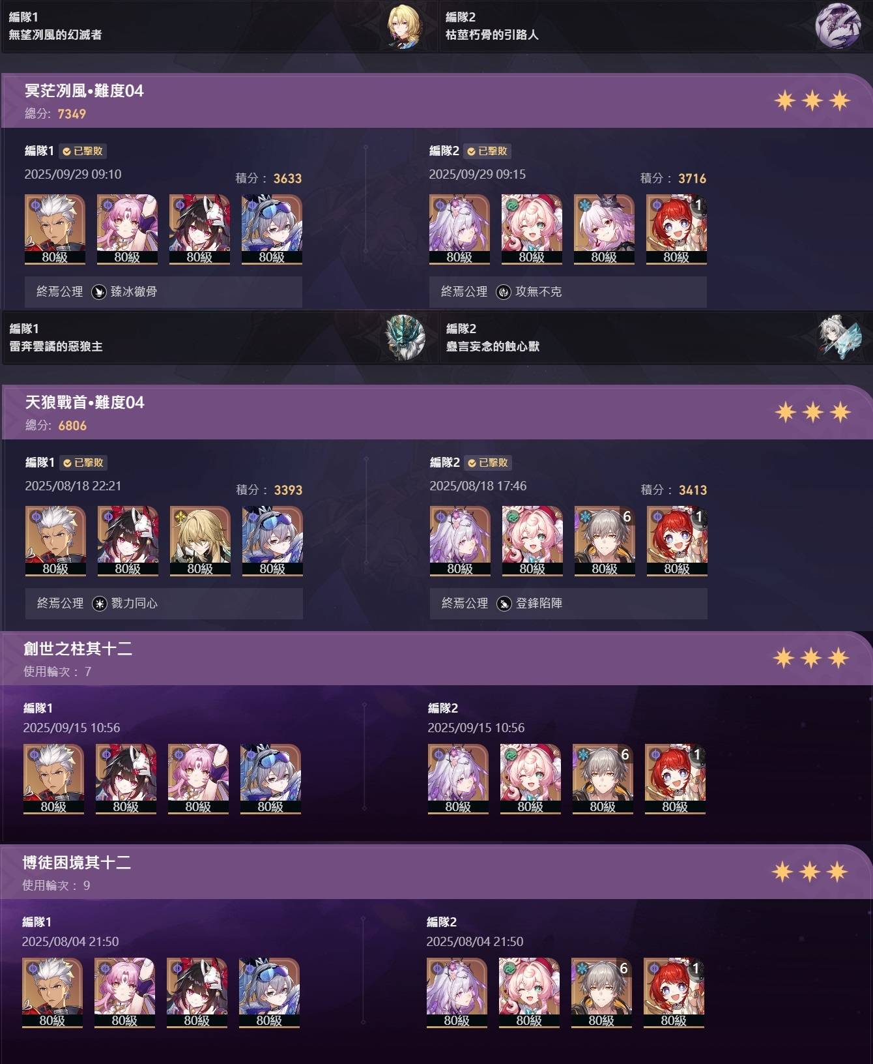Select the 編隊1 無望冽風的幻滅者 banner

click(218, 26)
